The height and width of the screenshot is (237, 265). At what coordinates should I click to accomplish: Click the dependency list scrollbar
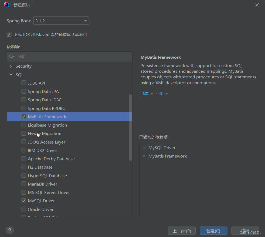130,127
